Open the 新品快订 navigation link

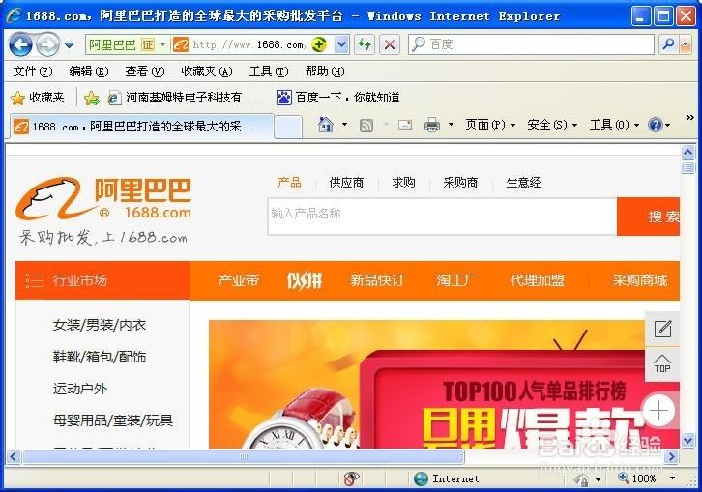[377, 280]
